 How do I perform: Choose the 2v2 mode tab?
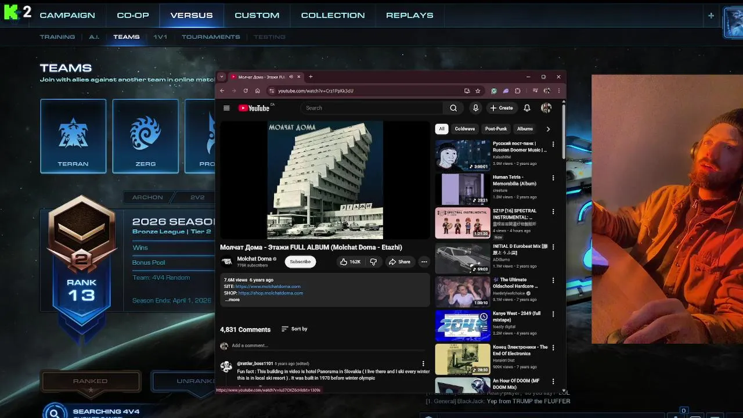(x=197, y=197)
